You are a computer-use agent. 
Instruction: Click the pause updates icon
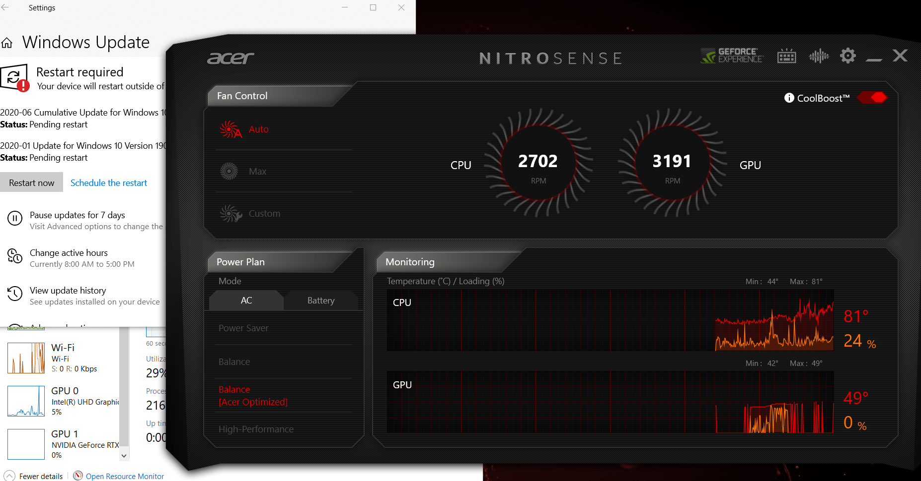15,218
